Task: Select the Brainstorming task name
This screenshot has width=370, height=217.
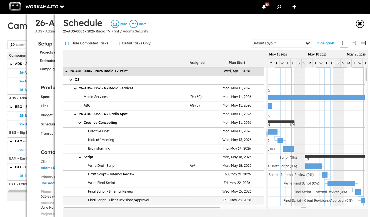Action: [x=99, y=149]
